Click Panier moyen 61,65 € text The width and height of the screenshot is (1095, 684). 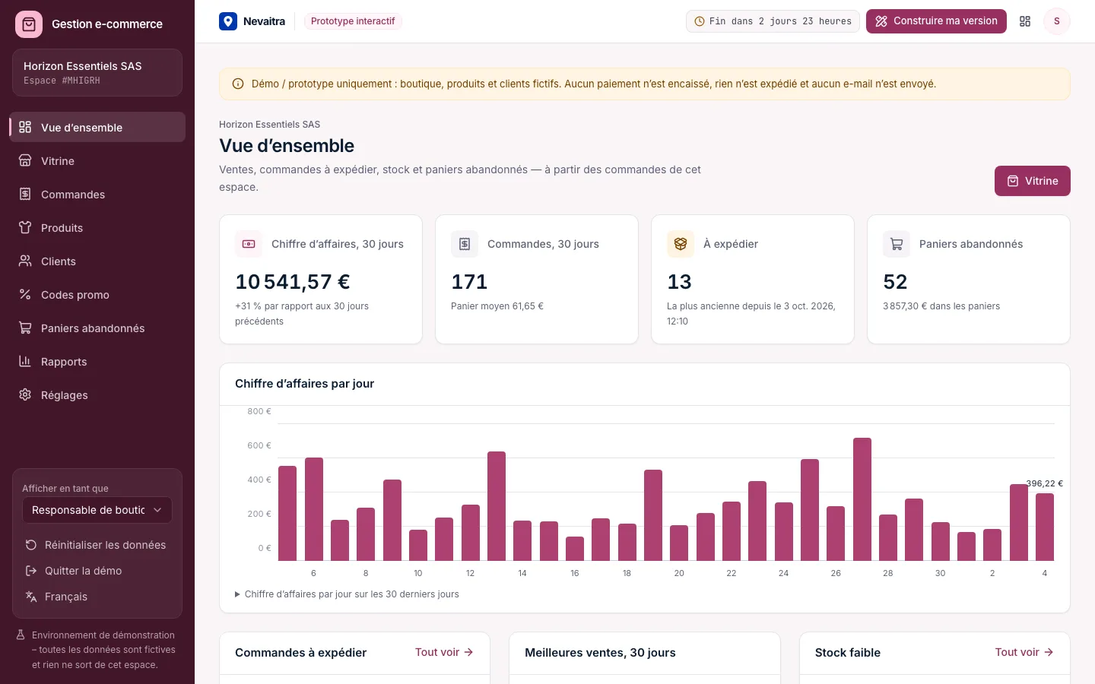point(497,306)
